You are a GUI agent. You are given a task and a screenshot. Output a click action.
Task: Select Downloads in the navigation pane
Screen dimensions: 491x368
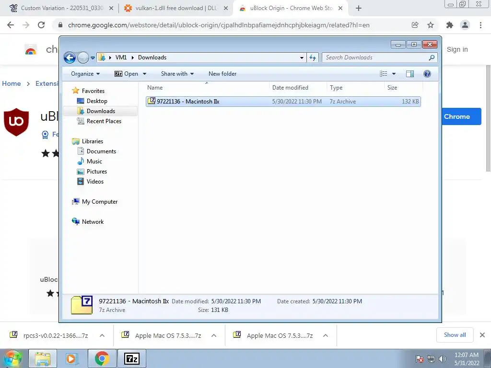[x=101, y=111]
